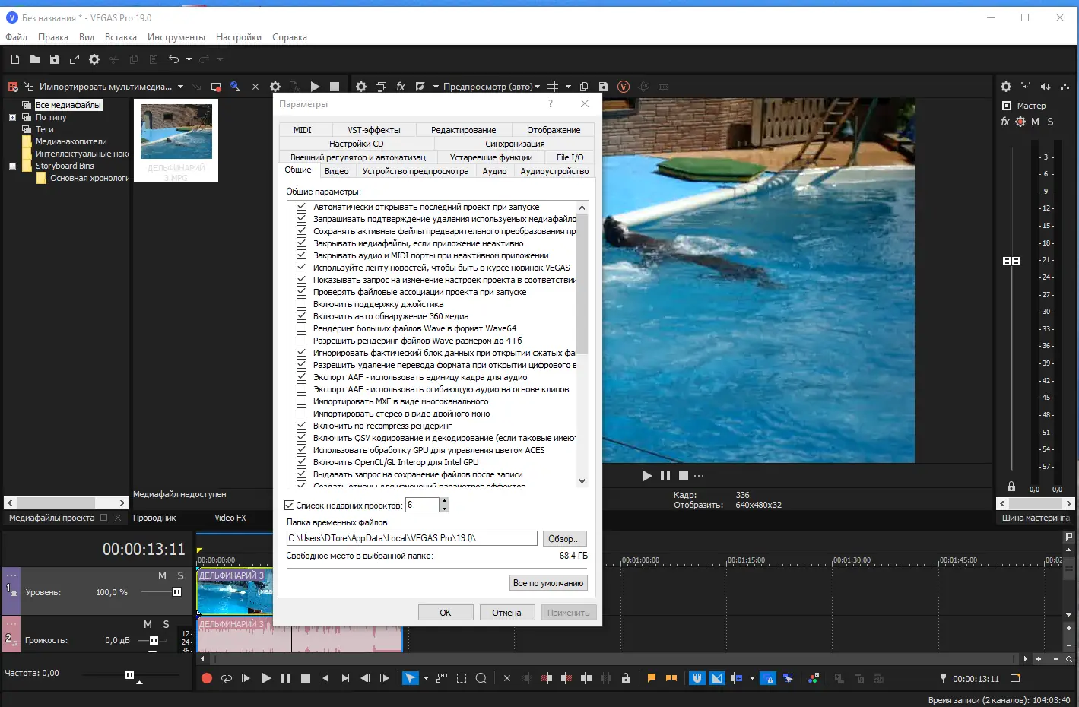This screenshot has height=707, width=1079.
Task: Uncheck auto-open last project on startup
Action: [301, 206]
